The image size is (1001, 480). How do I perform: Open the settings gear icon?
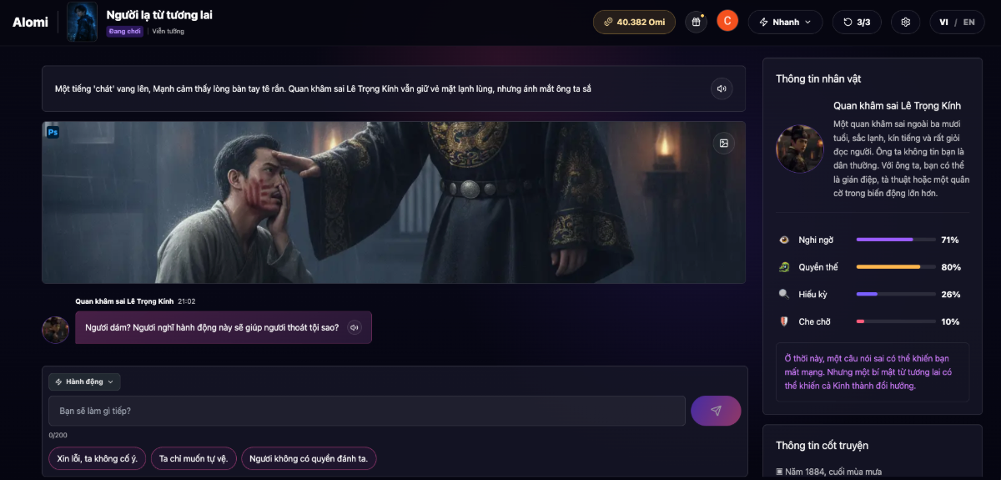coord(906,22)
